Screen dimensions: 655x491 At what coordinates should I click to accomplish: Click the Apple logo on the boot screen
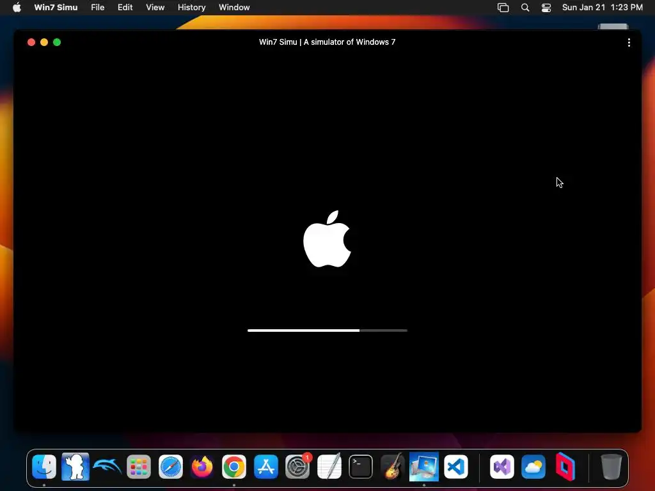(x=327, y=239)
